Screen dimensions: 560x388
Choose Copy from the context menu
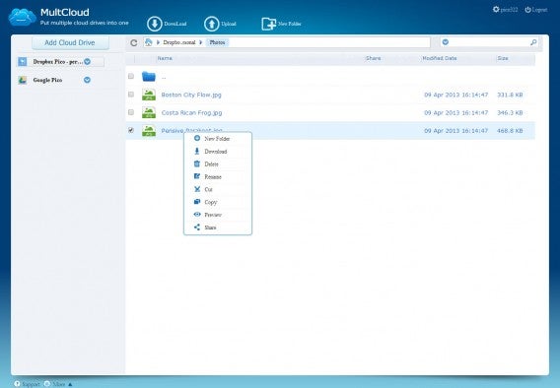coord(218,202)
